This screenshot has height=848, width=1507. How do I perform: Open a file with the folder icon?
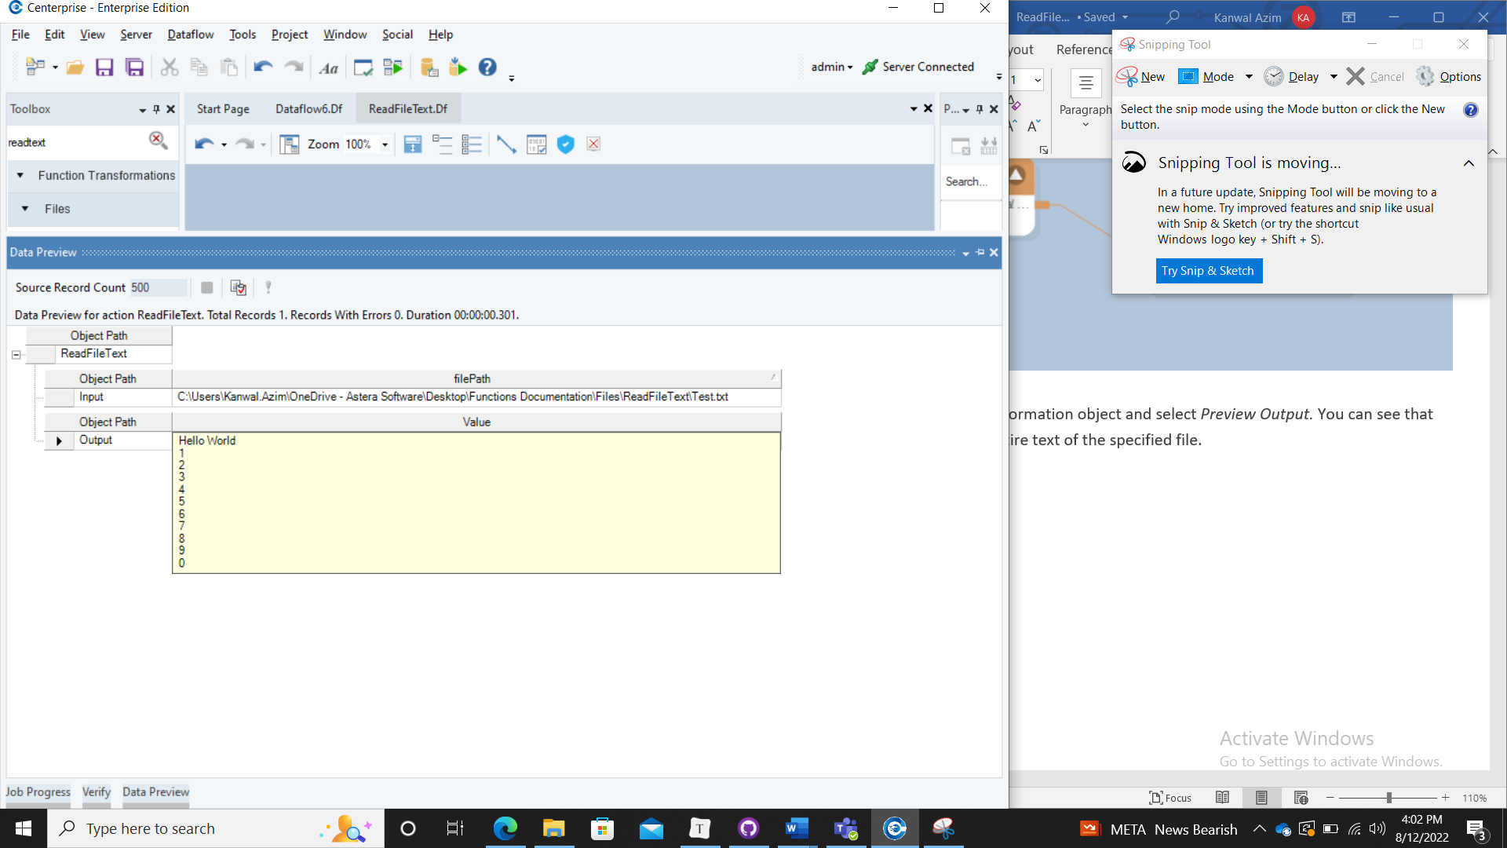click(75, 68)
